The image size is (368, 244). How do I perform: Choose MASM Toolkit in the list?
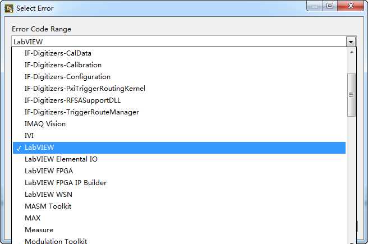pos(179,206)
